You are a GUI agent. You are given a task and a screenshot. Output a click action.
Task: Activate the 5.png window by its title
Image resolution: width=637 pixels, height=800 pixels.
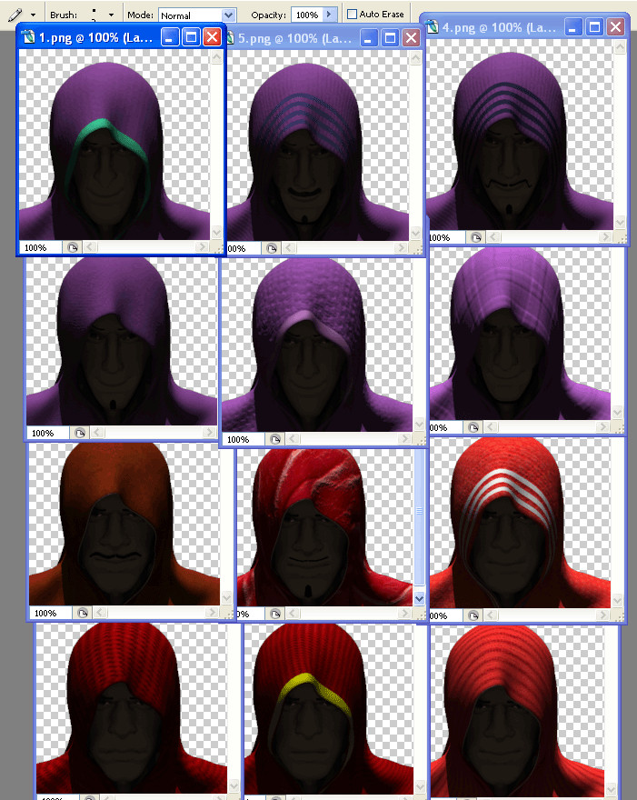click(294, 39)
